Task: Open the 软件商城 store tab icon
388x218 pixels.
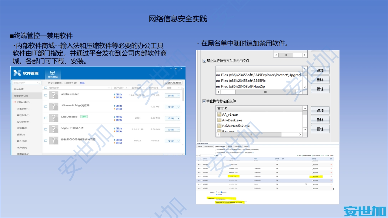Action: pos(52,73)
